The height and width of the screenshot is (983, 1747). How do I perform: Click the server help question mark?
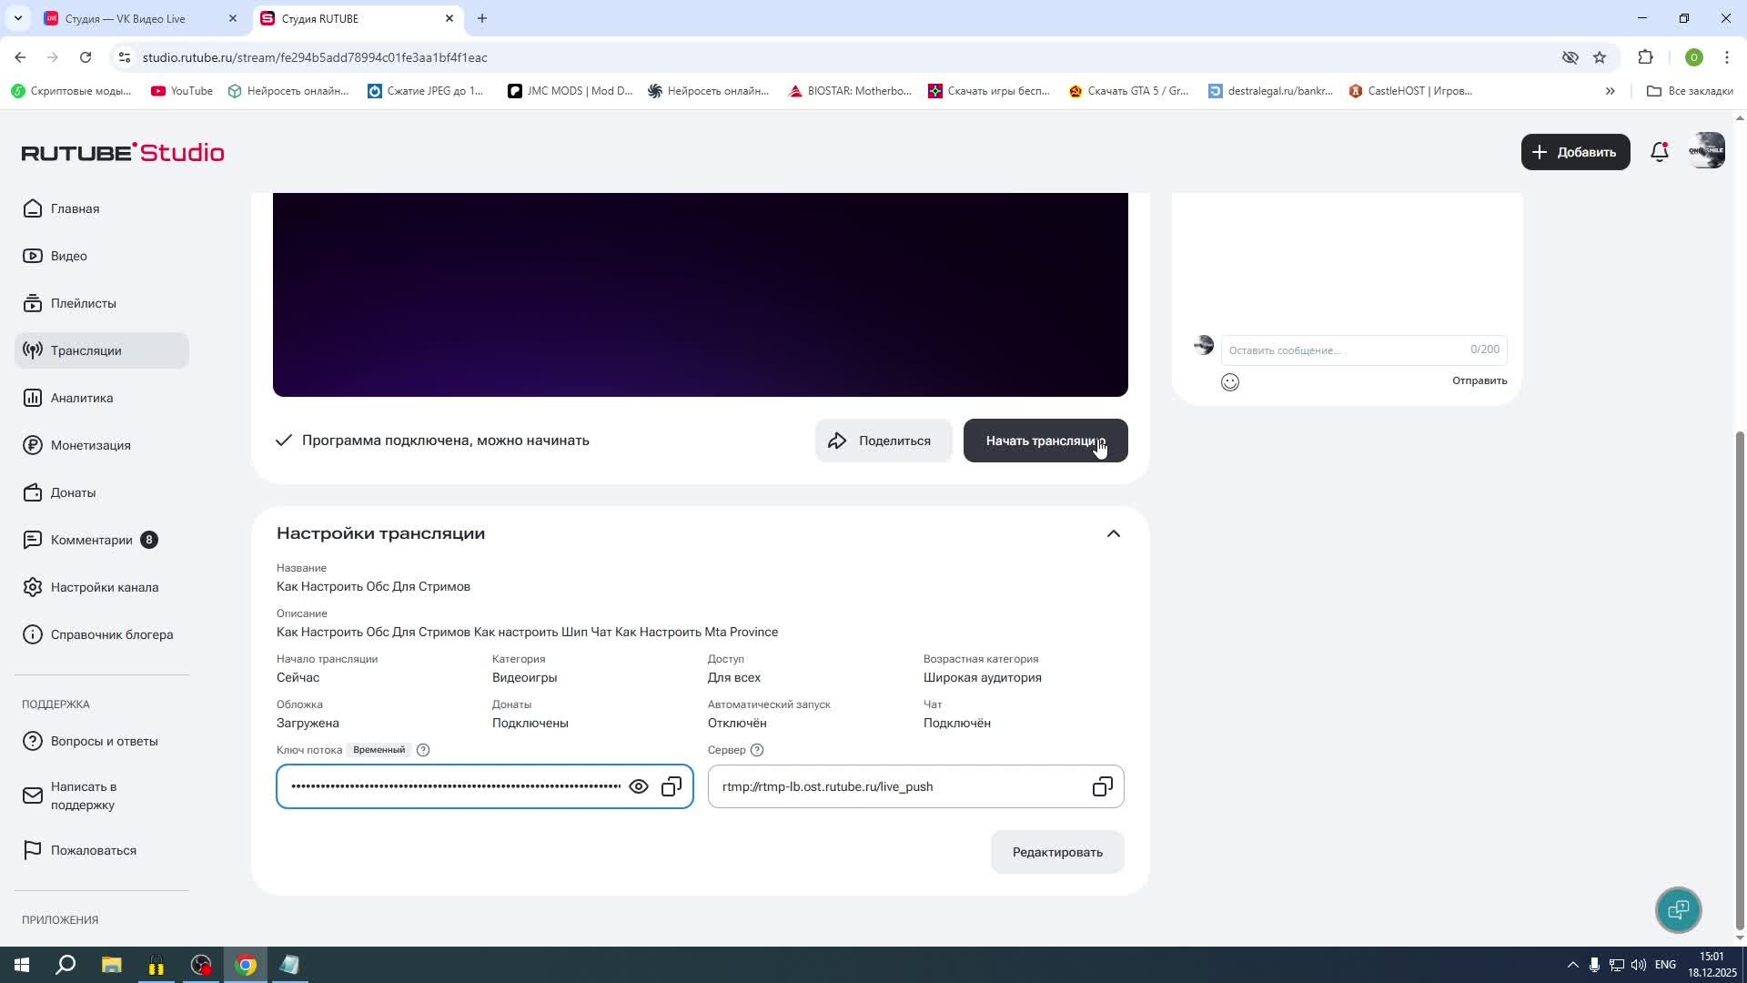(x=757, y=750)
